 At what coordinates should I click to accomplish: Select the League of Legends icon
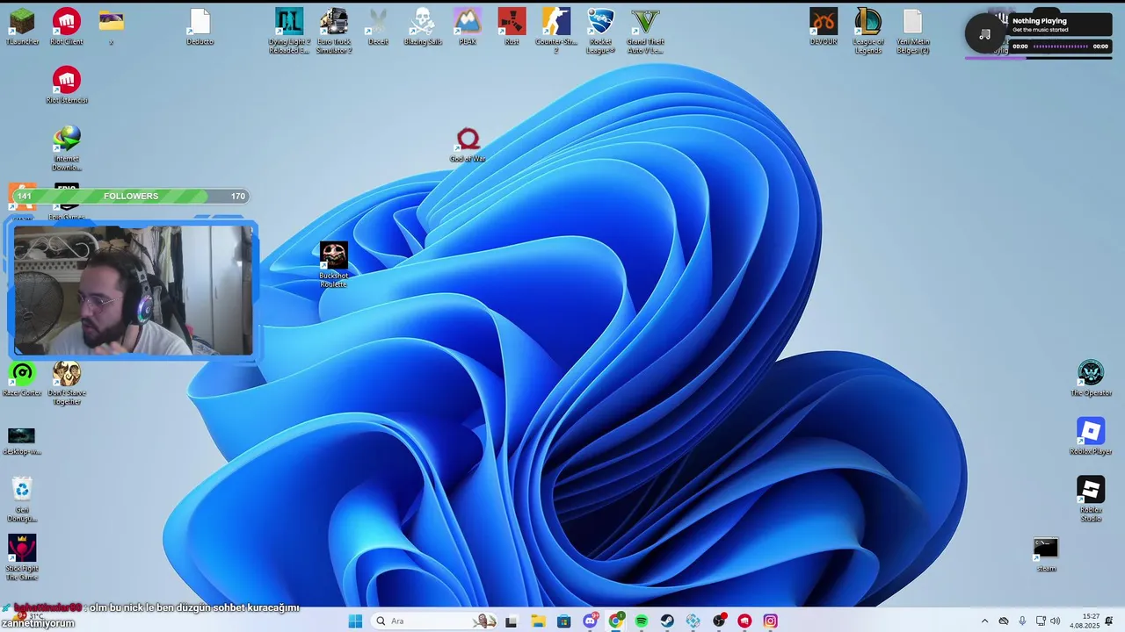pyautogui.click(x=868, y=31)
